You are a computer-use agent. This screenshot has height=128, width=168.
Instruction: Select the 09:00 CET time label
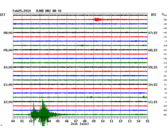(8, 50)
